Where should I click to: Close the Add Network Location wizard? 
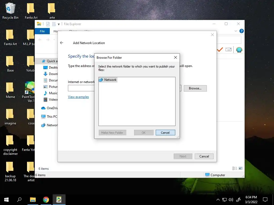(x=212, y=35)
